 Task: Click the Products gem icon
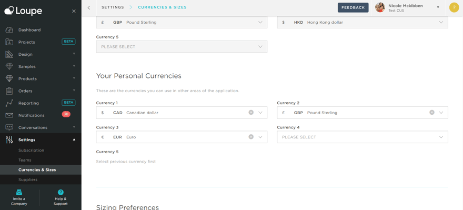(x=9, y=78)
